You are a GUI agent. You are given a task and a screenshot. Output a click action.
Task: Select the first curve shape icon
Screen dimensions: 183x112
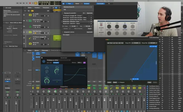click(108, 43)
